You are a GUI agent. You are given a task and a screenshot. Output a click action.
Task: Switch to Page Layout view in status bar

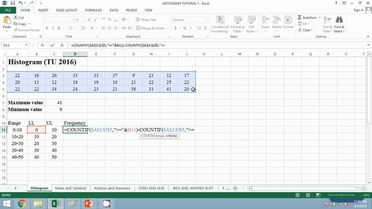(307, 195)
